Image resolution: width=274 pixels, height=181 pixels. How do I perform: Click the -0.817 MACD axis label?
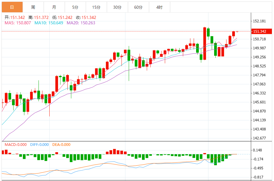[x=258, y=177]
